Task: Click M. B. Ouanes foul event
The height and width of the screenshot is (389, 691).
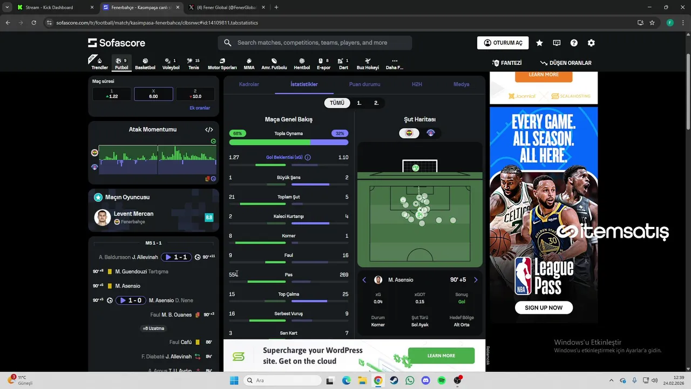Action: pyautogui.click(x=153, y=314)
